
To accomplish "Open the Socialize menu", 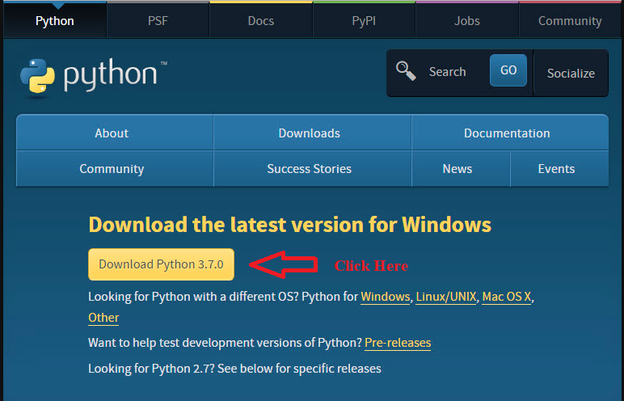I will 571,73.
